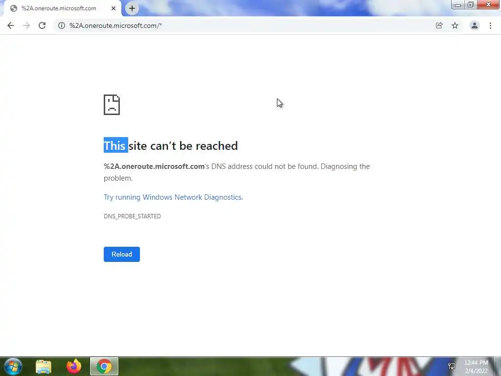This screenshot has height=376, width=501.
Task: Open a new tab with plus button
Action: [x=132, y=8]
